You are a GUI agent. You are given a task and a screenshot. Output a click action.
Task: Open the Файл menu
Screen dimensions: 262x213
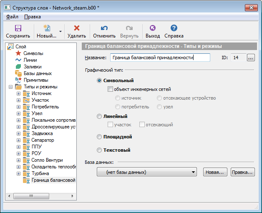tap(12, 17)
